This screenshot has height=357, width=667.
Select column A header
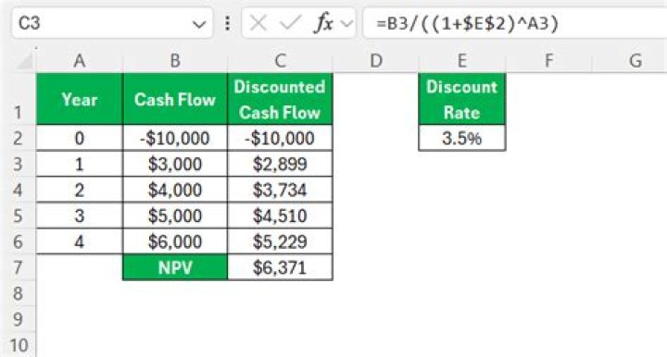80,61
